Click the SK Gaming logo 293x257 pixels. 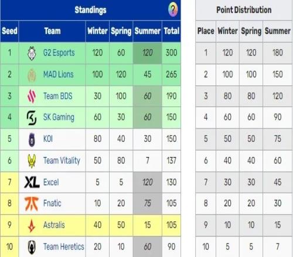[x=32, y=117]
